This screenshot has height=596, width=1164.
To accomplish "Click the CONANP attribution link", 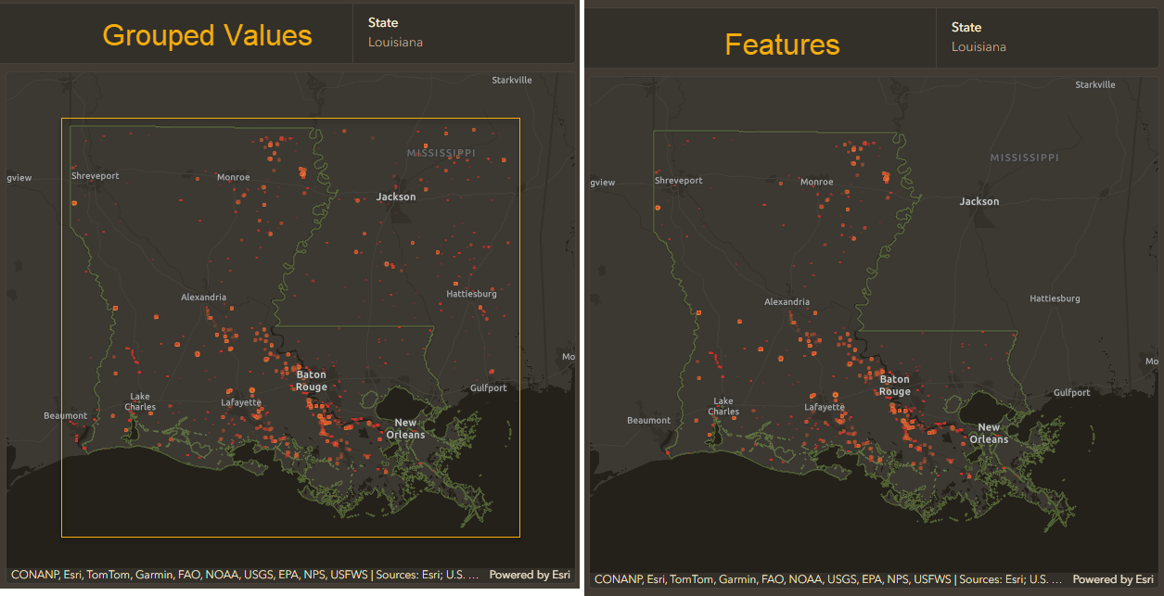I will [x=35, y=574].
